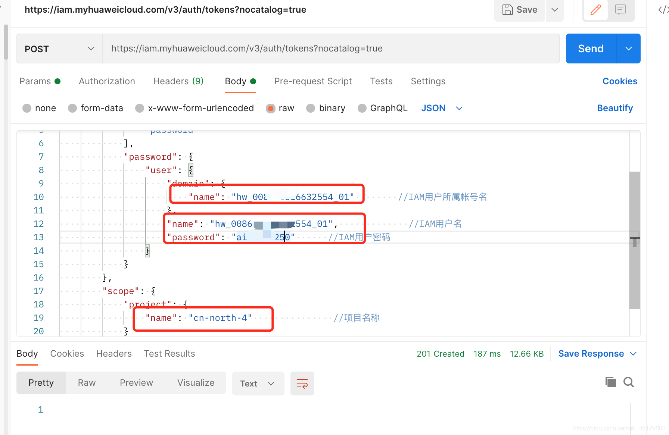Image resolution: width=669 pixels, height=435 pixels.
Task: Click Save Response
Action: [591, 354]
